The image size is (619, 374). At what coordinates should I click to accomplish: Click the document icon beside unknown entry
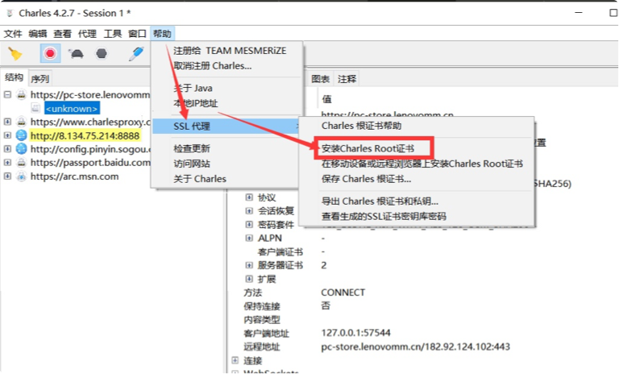35,108
